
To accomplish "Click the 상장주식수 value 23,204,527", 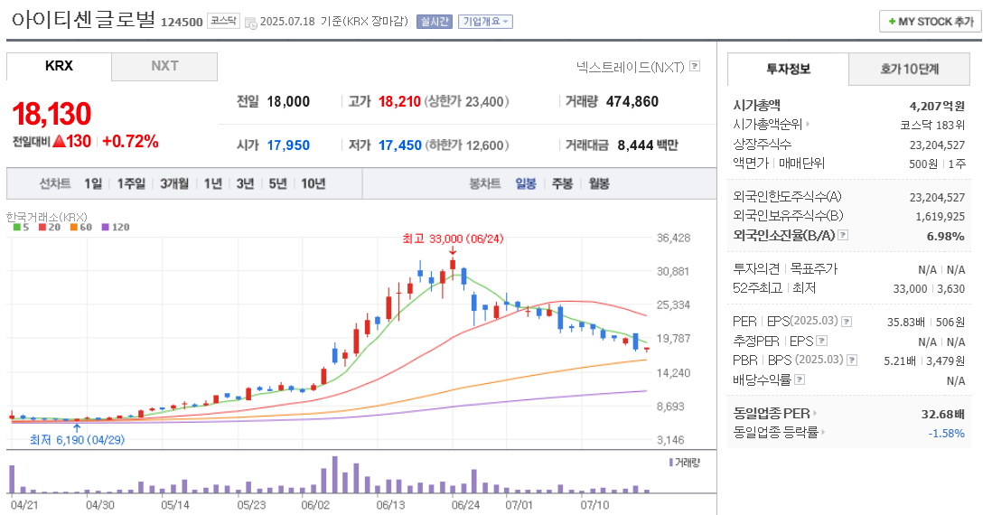I will [x=937, y=145].
